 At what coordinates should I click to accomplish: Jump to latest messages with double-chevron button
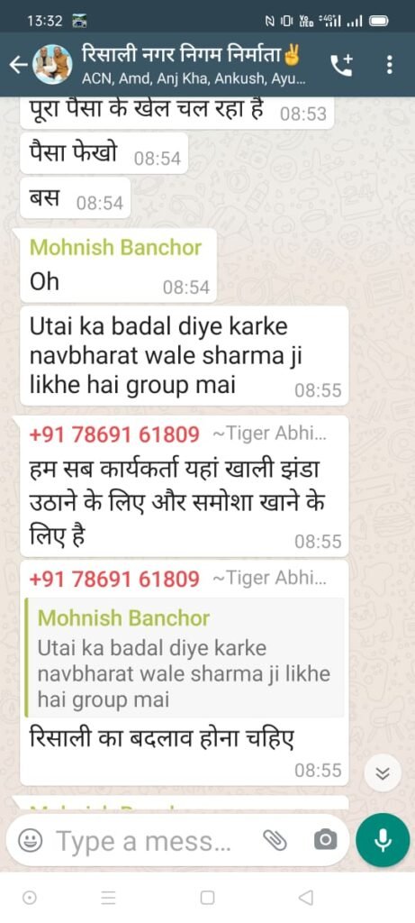pos(382,773)
